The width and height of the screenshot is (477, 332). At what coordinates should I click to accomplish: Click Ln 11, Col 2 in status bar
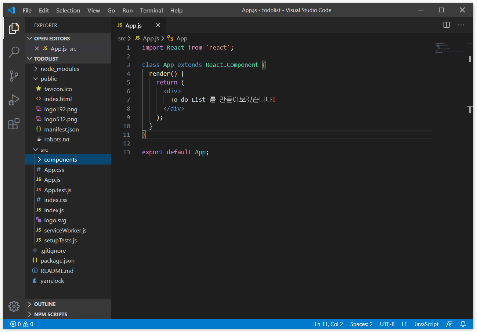point(329,324)
